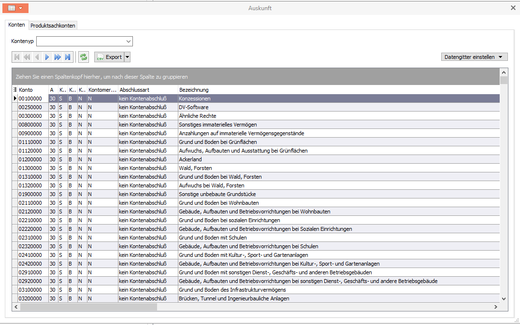520x325 pixels.
Task: Open Datengitter einstellen dropdown
Action: pos(474,57)
